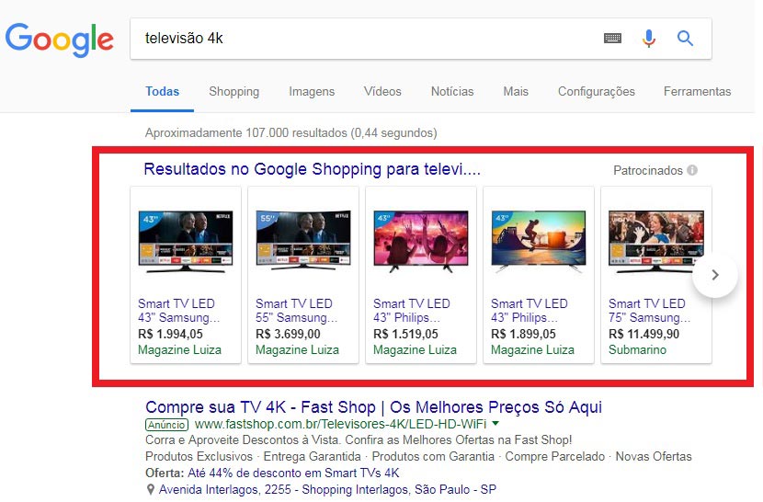Click Magazine Luiza under the 55" Samsung
Viewport: 763px width, 502px height.
(297, 349)
